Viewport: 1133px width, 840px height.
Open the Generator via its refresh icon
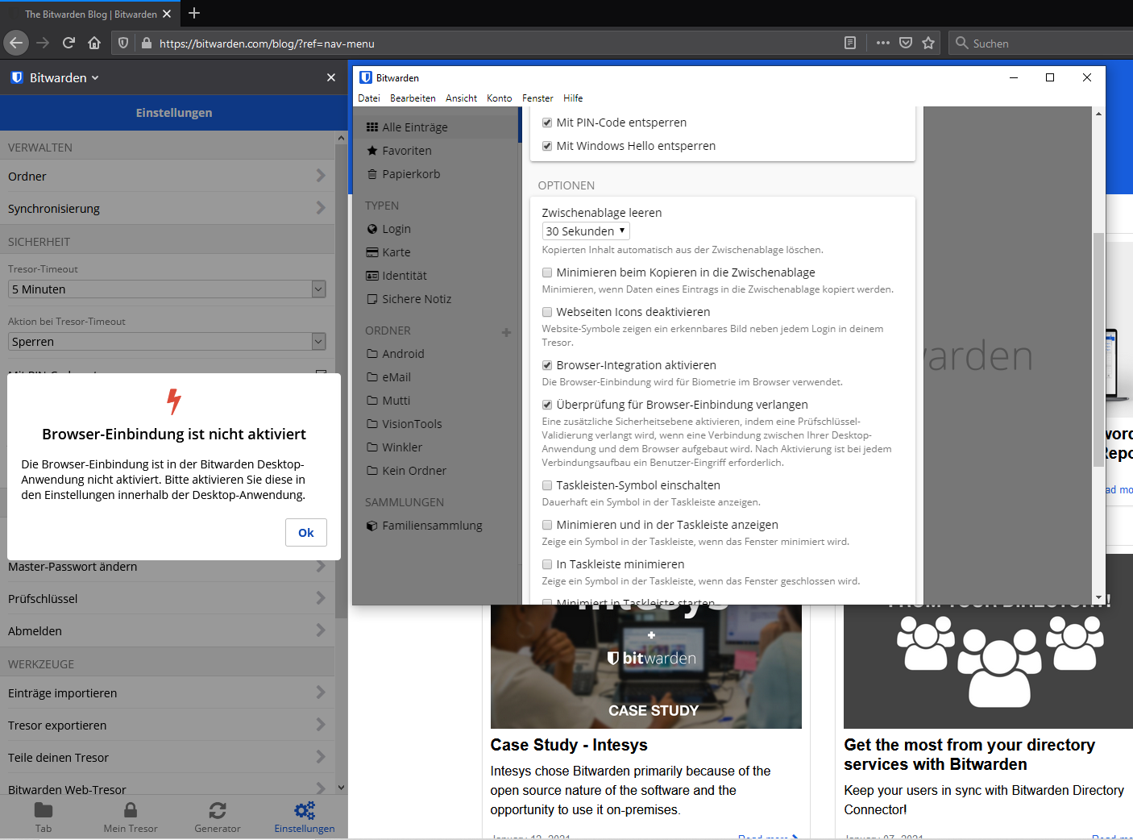coord(217,810)
